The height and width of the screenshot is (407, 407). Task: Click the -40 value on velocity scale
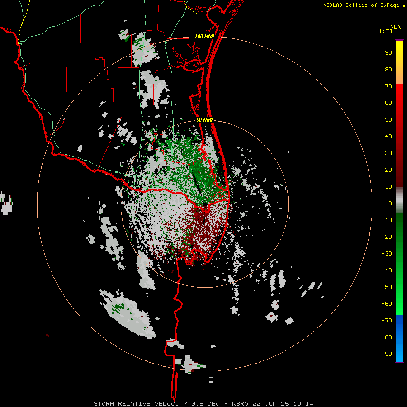[387, 270]
